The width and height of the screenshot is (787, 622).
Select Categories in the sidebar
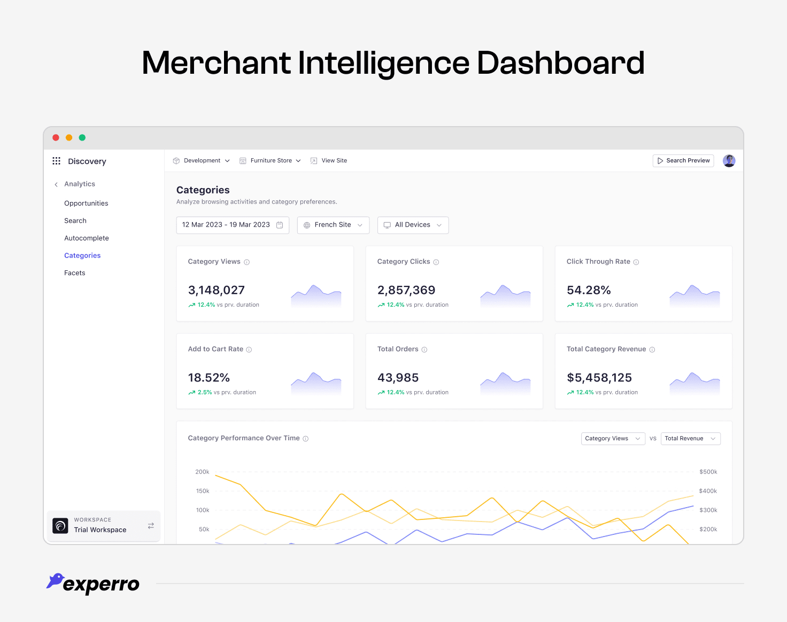click(82, 256)
